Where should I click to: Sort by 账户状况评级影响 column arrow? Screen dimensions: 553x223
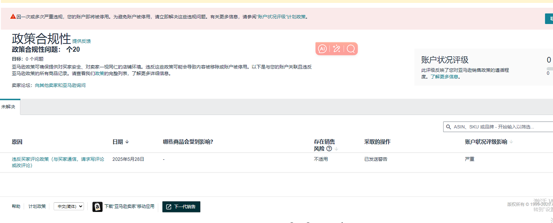(511, 142)
